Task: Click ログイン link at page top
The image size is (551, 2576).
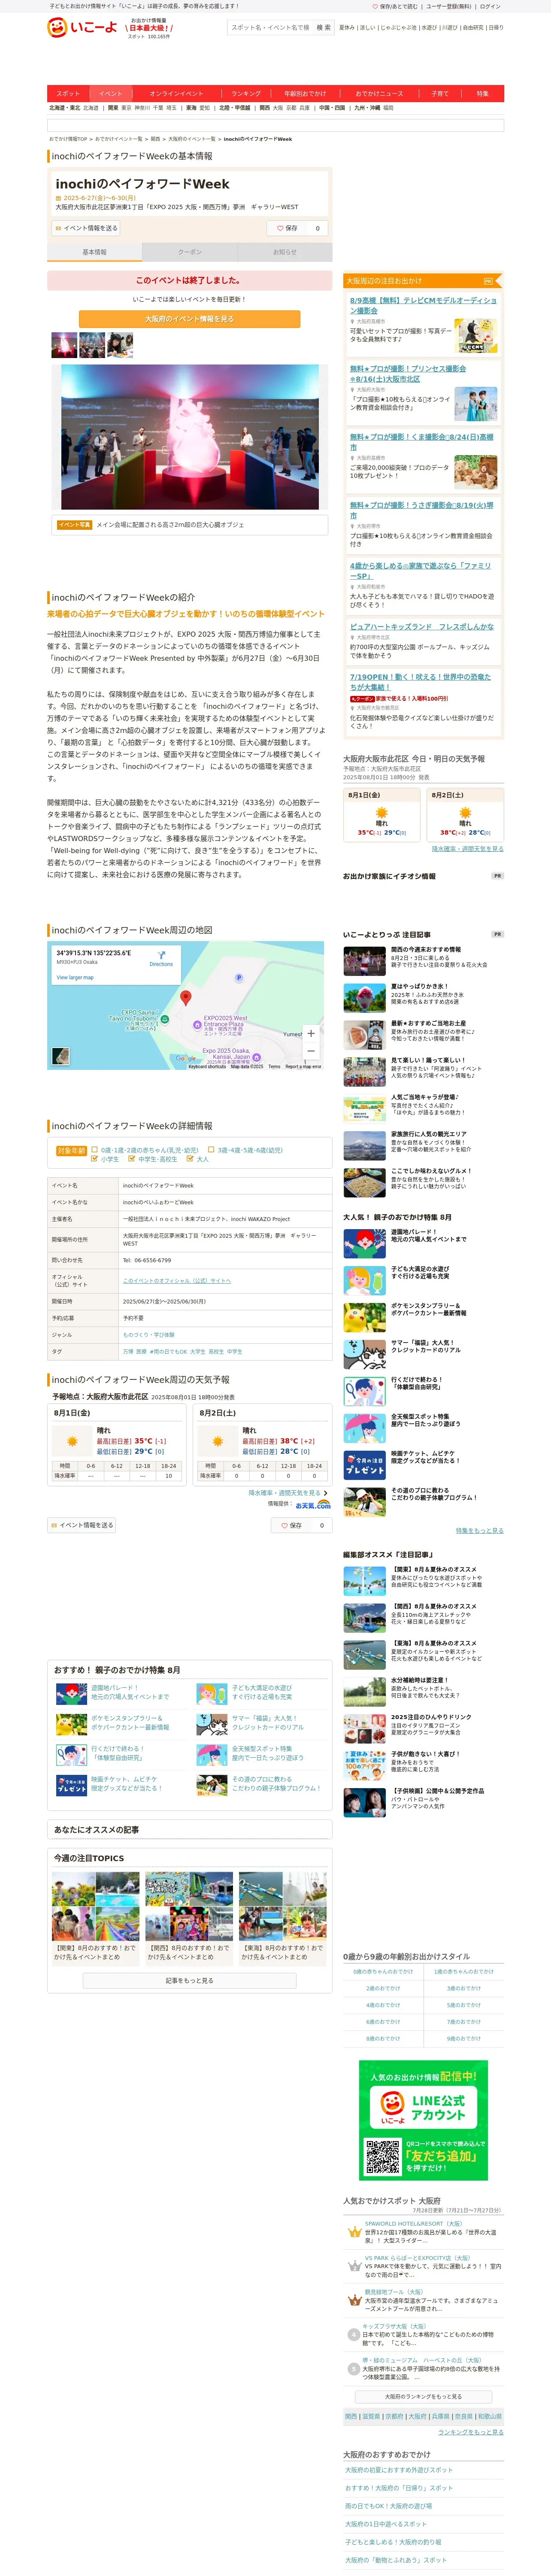Action: click(x=490, y=6)
